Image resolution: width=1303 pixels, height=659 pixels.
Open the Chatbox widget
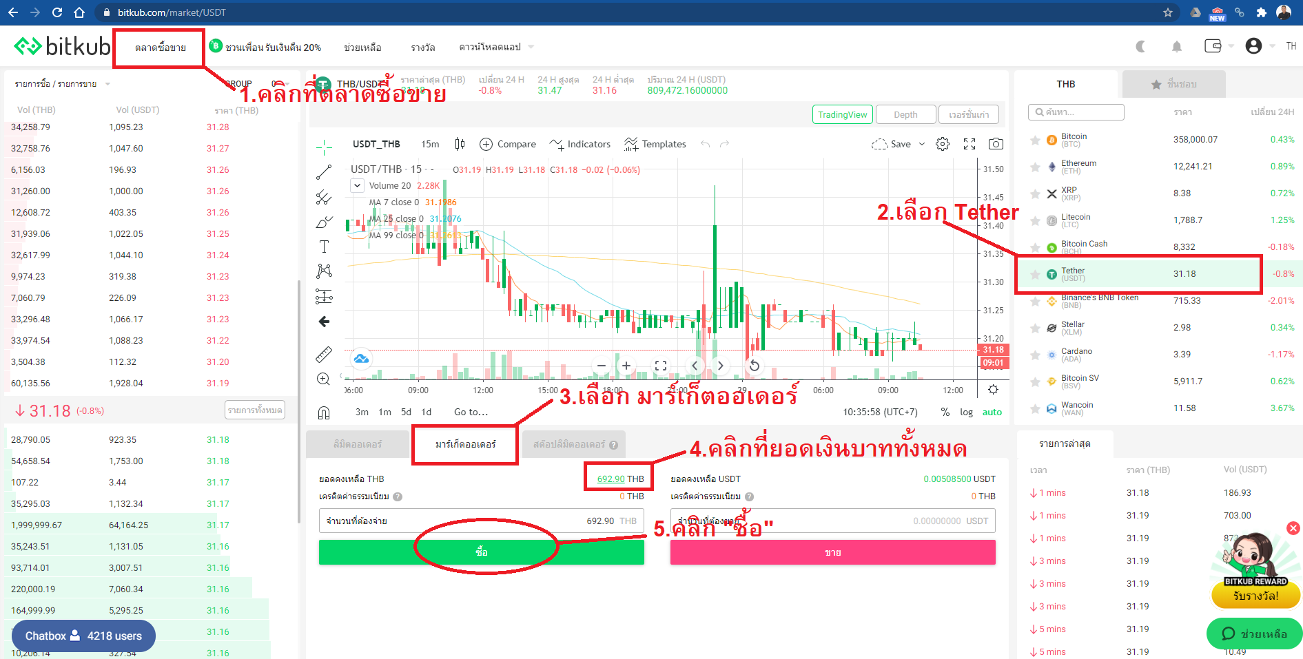click(83, 636)
